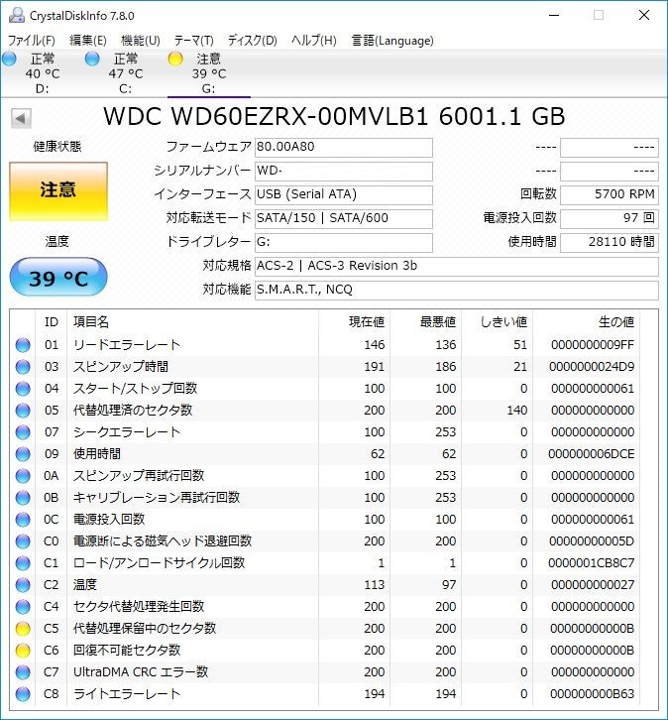Viewport: 668px width, 720px height.
Task: Click status icon of シークエラーレート row
Action: click(23, 432)
